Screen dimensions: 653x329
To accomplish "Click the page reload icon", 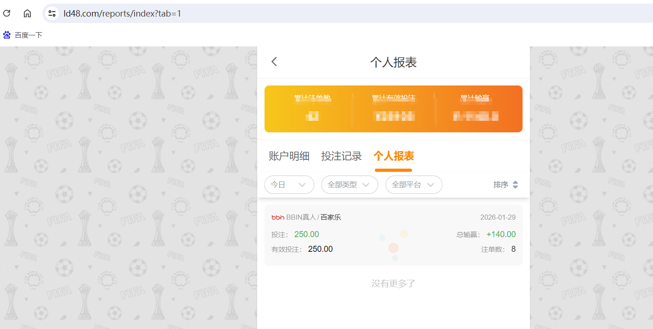I will (6, 13).
